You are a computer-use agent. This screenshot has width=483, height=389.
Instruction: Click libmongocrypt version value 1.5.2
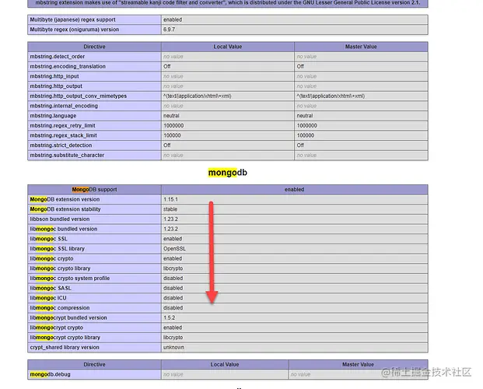169,317
